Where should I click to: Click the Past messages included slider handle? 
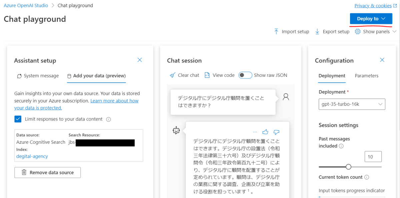[x=349, y=167]
